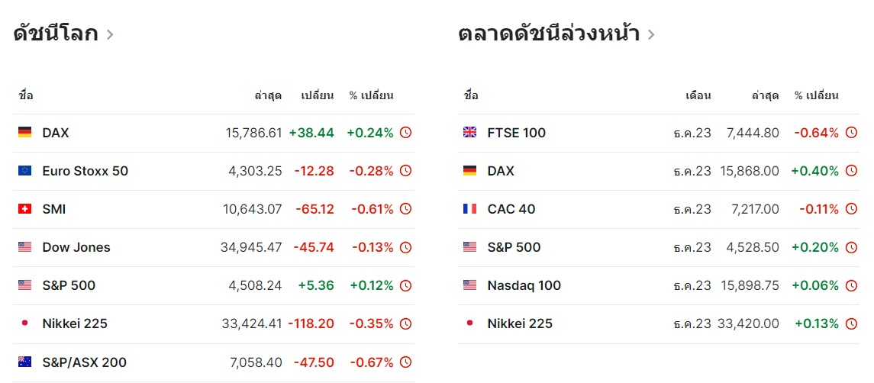The height and width of the screenshot is (383, 874).
Task: Click the clock icon in the SMI row
Action: coord(406,209)
